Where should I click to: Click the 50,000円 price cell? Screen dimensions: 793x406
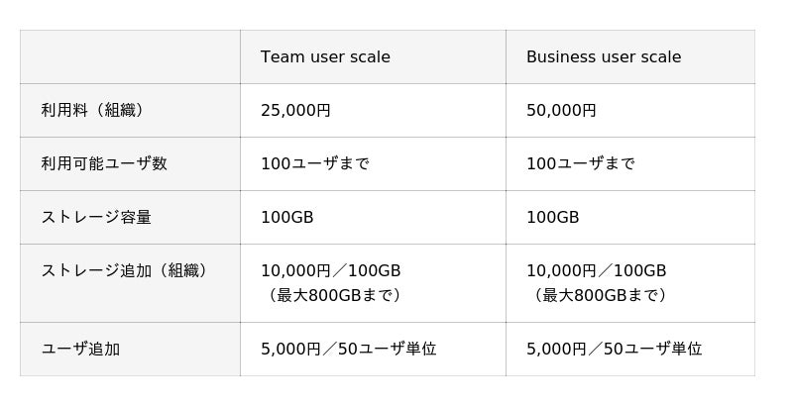(561, 111)
